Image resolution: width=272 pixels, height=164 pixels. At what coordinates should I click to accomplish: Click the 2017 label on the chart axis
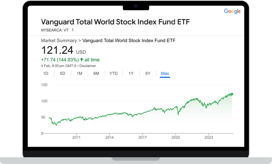click(x=143, y=137)
